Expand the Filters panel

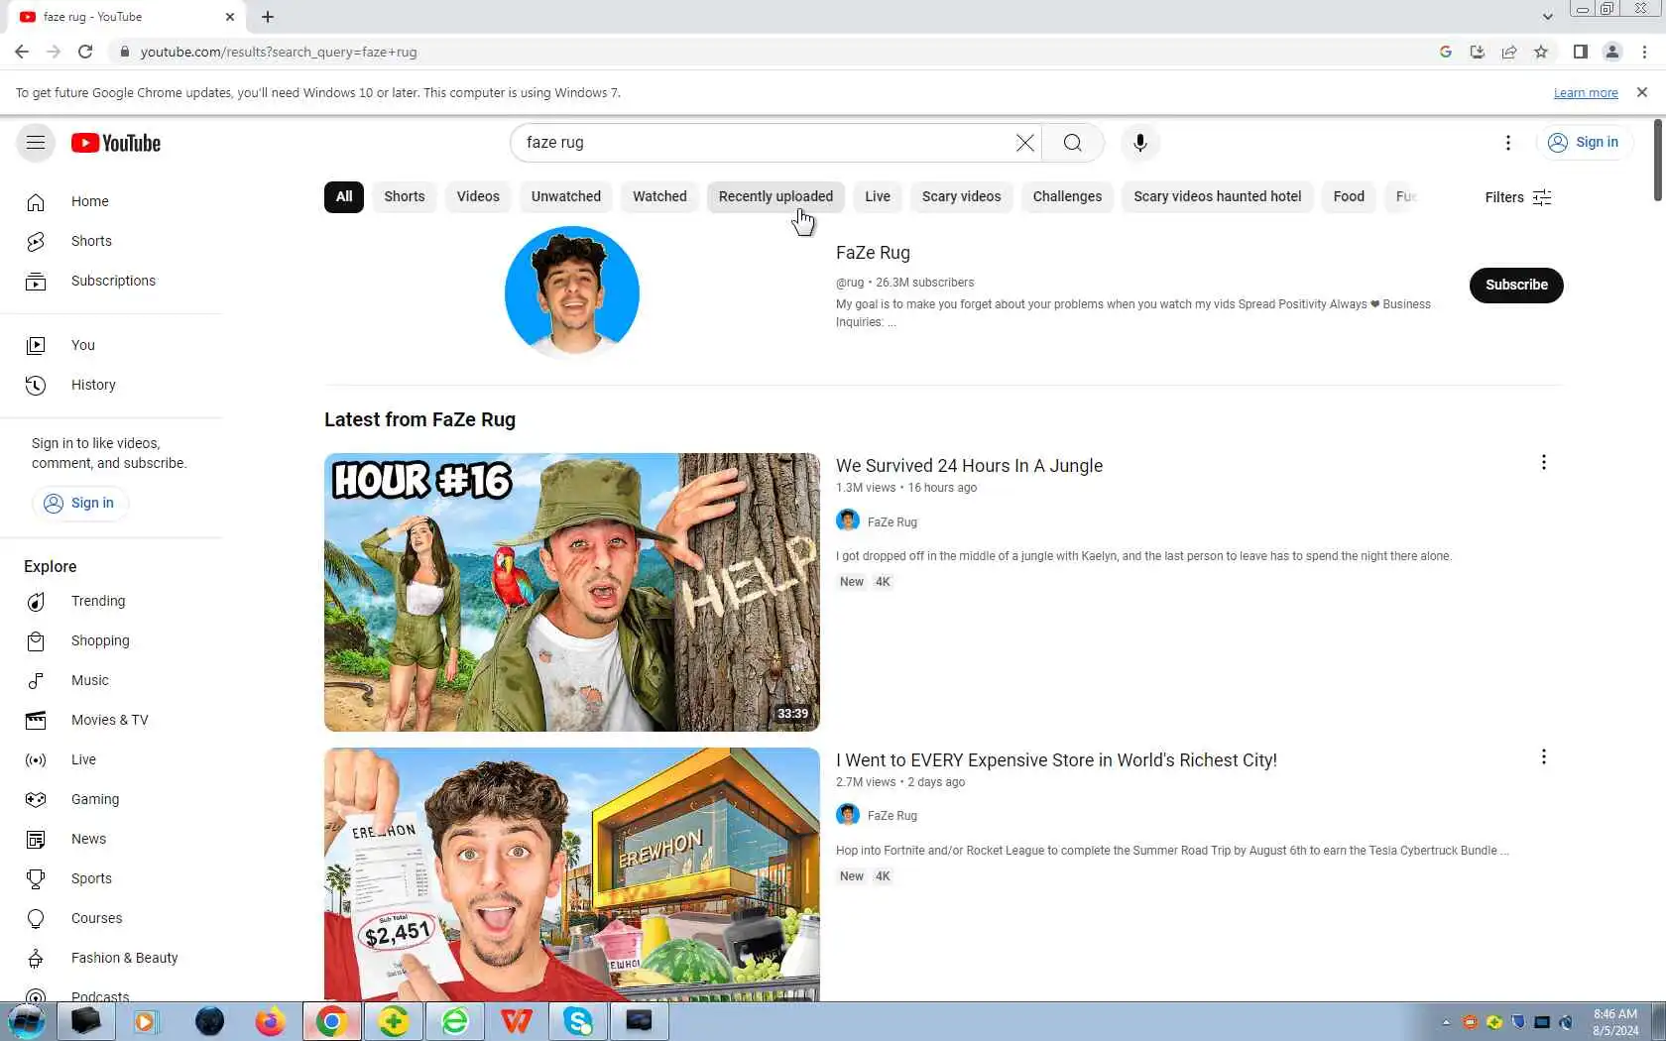(x=1518, y=197)
